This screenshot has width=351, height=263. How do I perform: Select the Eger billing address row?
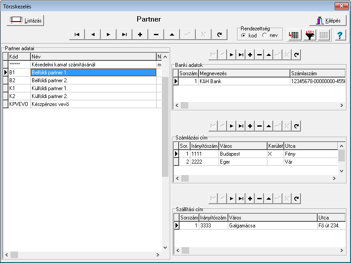click(256, 161)
